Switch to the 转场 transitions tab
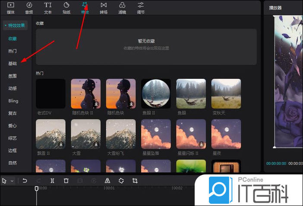 104,8
